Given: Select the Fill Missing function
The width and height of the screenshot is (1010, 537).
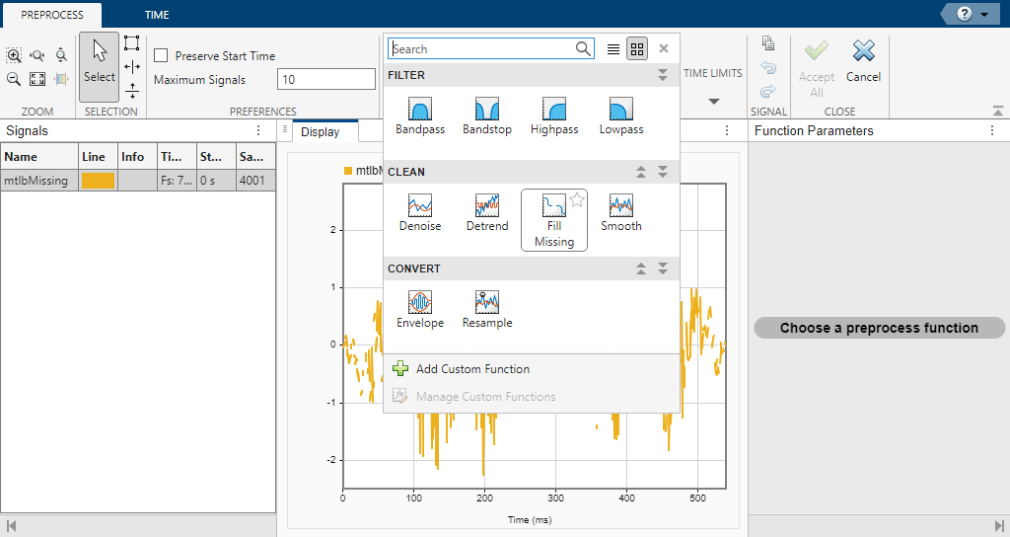Looking at the screenshot, I should pyautogui.click(x=554, y=220).
